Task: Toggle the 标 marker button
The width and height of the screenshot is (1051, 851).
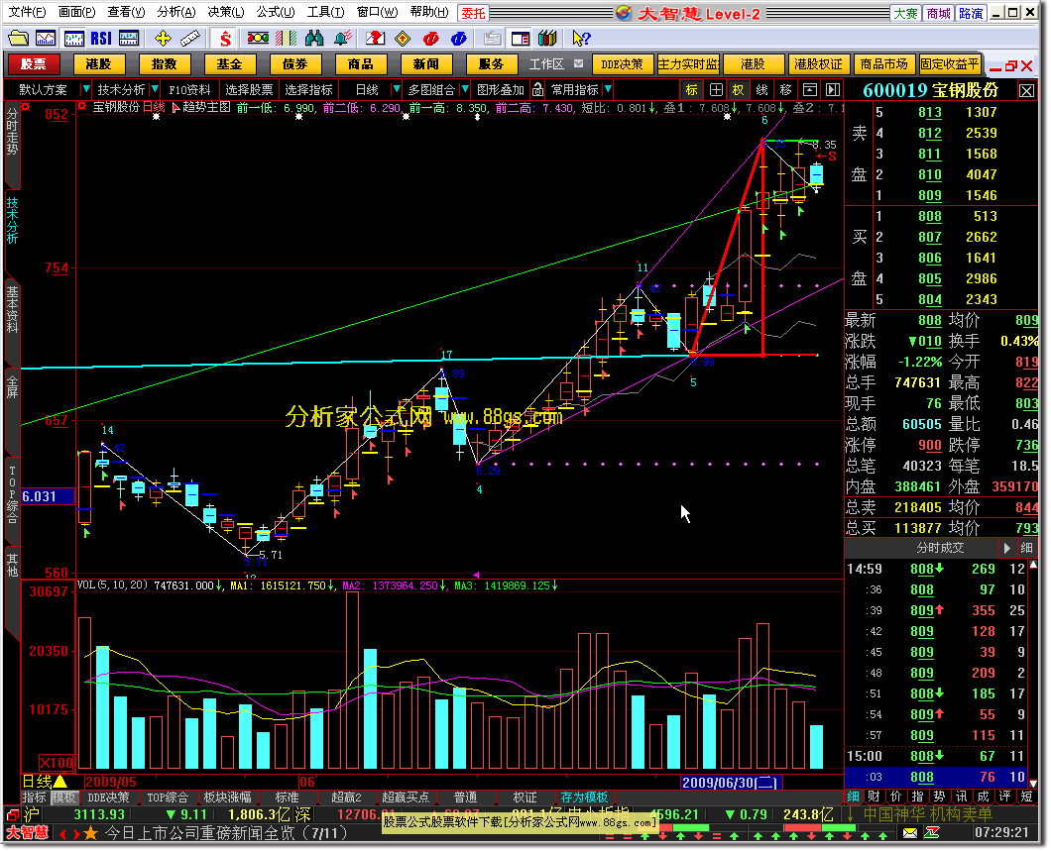Action: [692, 89]
